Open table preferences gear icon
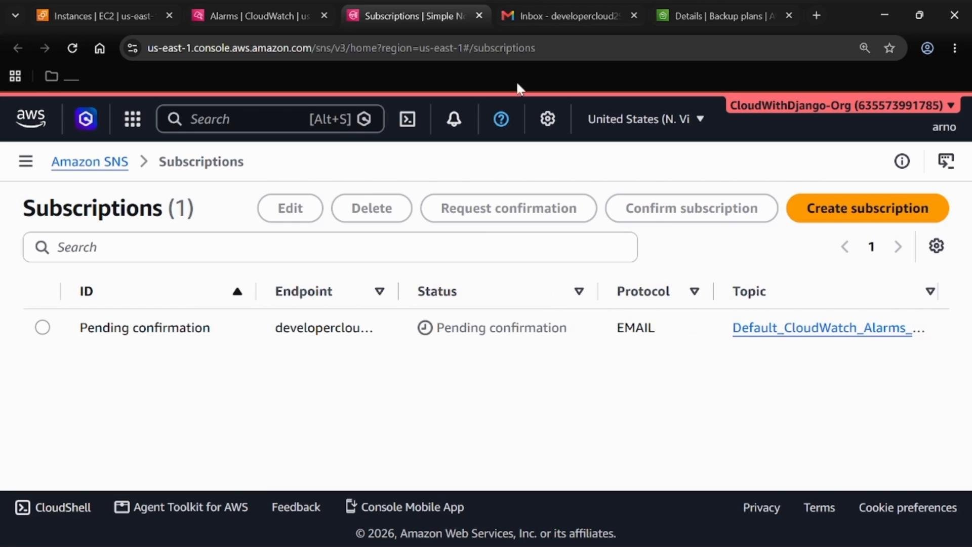This screenshot has width=972, height=547. coord(937,246)
